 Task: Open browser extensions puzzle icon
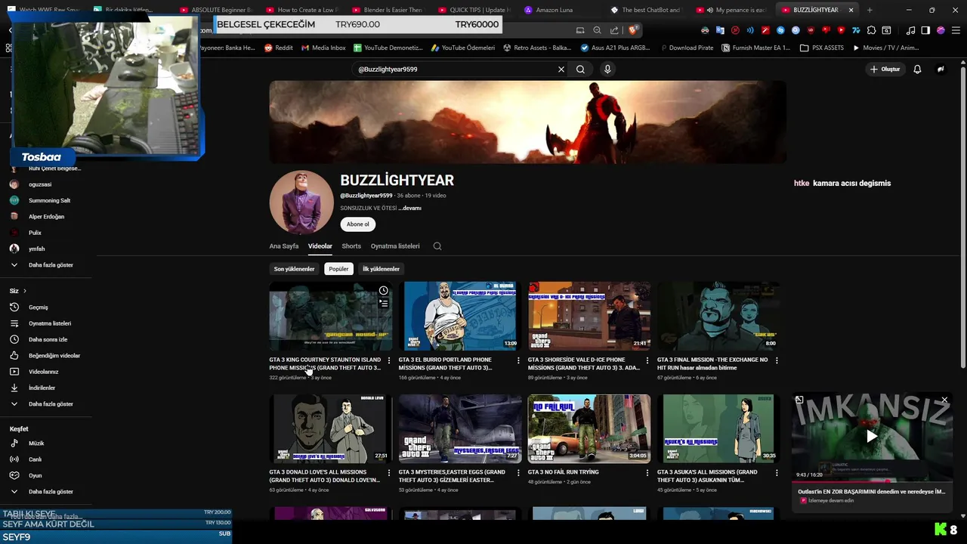(x=872, y=30)
